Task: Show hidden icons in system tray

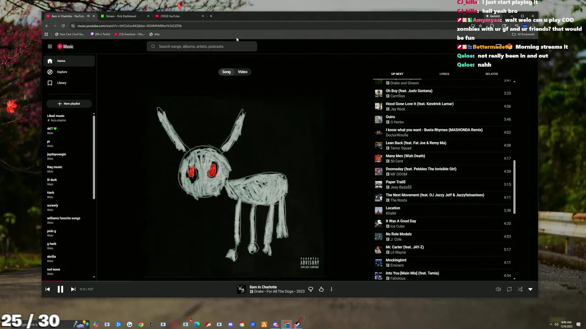Action: pos(551,324)
